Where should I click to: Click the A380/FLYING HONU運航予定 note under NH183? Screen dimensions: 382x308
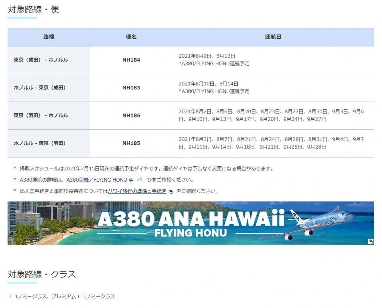pos(214,92)
